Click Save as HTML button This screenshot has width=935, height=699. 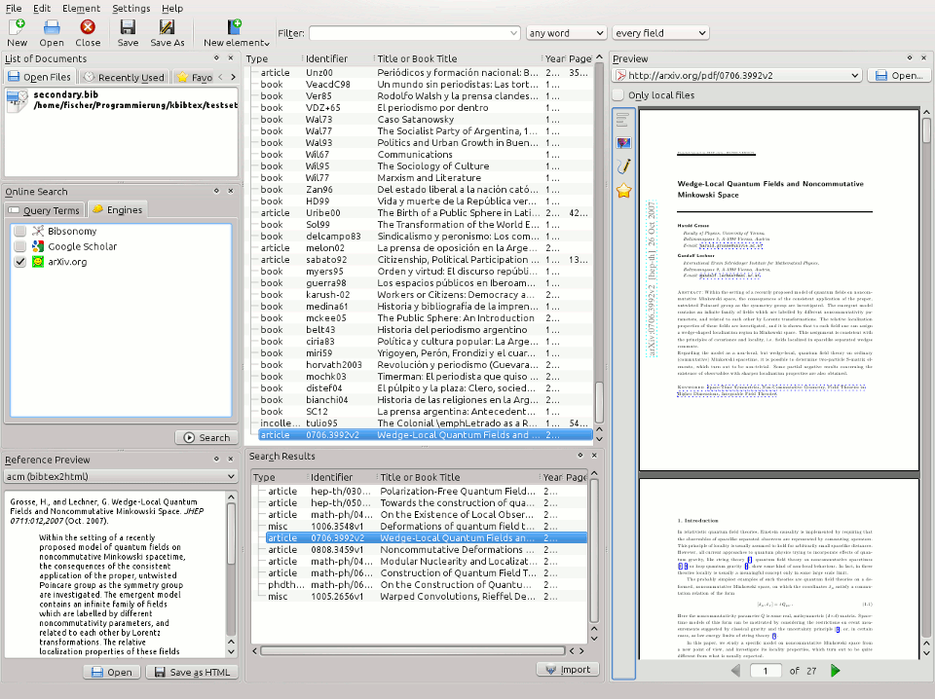tap(192, 672)
